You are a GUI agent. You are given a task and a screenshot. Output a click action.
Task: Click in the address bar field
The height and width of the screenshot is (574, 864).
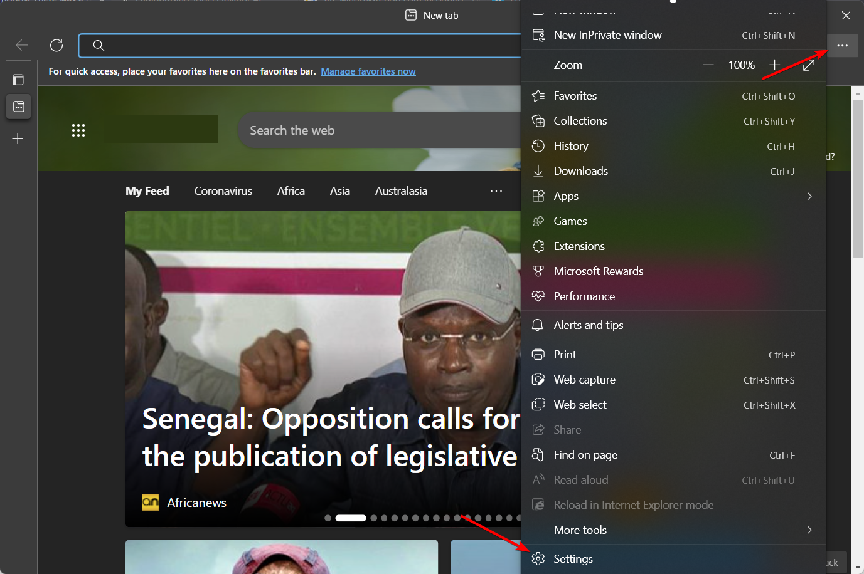300,45
